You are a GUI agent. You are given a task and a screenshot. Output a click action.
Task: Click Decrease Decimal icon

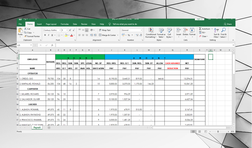141,35
